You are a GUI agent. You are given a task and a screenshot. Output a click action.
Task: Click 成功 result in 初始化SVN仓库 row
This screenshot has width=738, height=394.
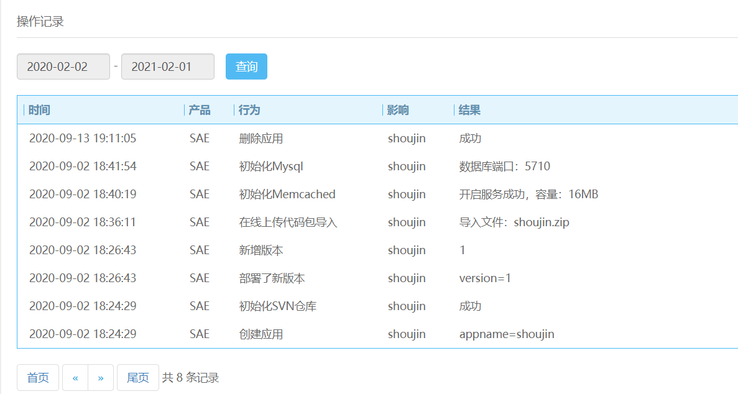(470, 306)
